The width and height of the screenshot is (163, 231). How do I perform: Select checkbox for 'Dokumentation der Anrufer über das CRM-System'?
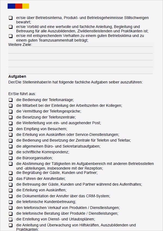click(11, 196)
